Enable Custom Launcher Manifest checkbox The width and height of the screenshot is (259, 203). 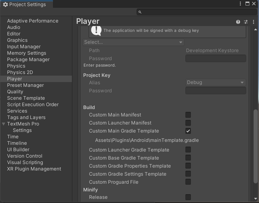tap(188, 123)
